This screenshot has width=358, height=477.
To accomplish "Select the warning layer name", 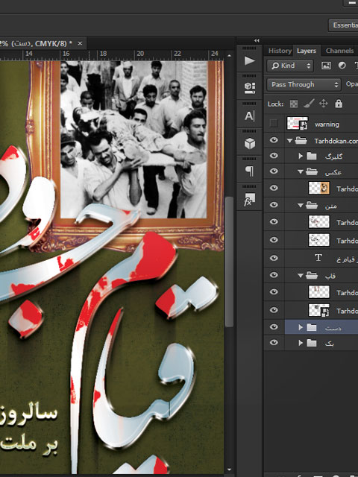I will [x=327, y=124].
